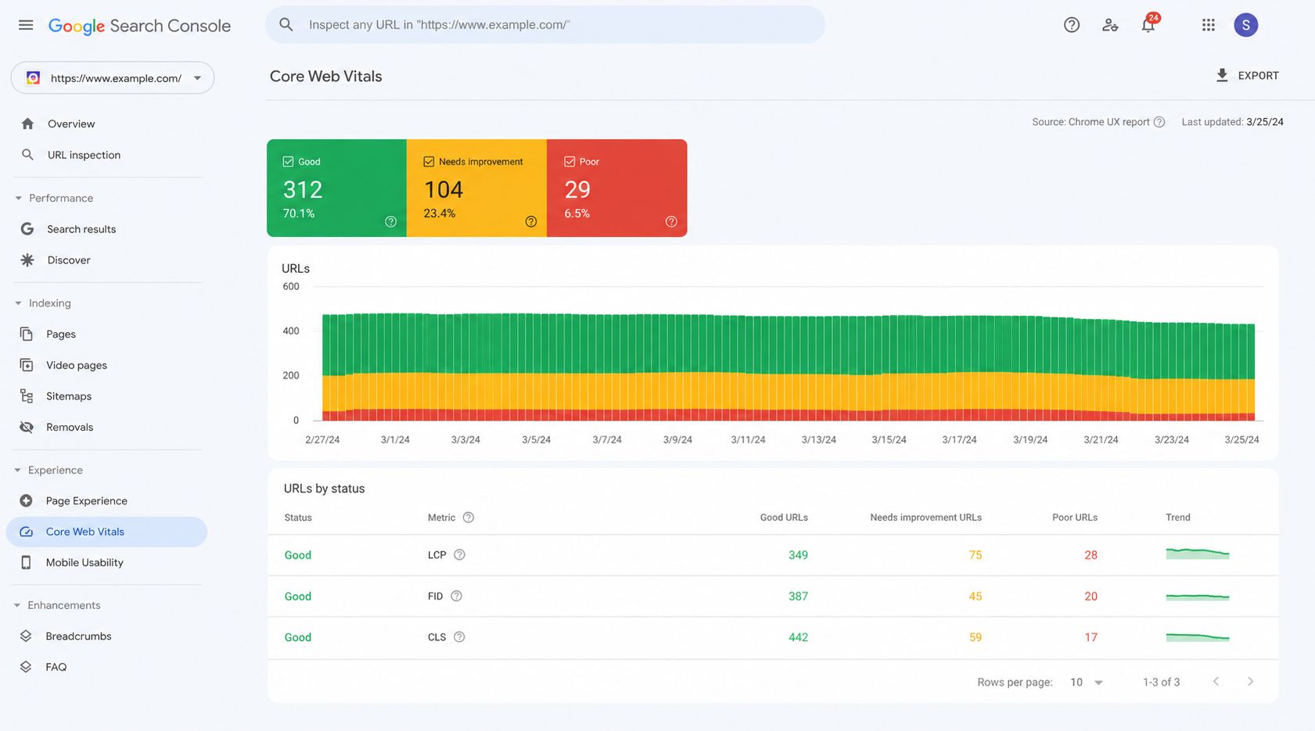Go to previous table page
1315x731 pixels.
[x=1216, y=682]
